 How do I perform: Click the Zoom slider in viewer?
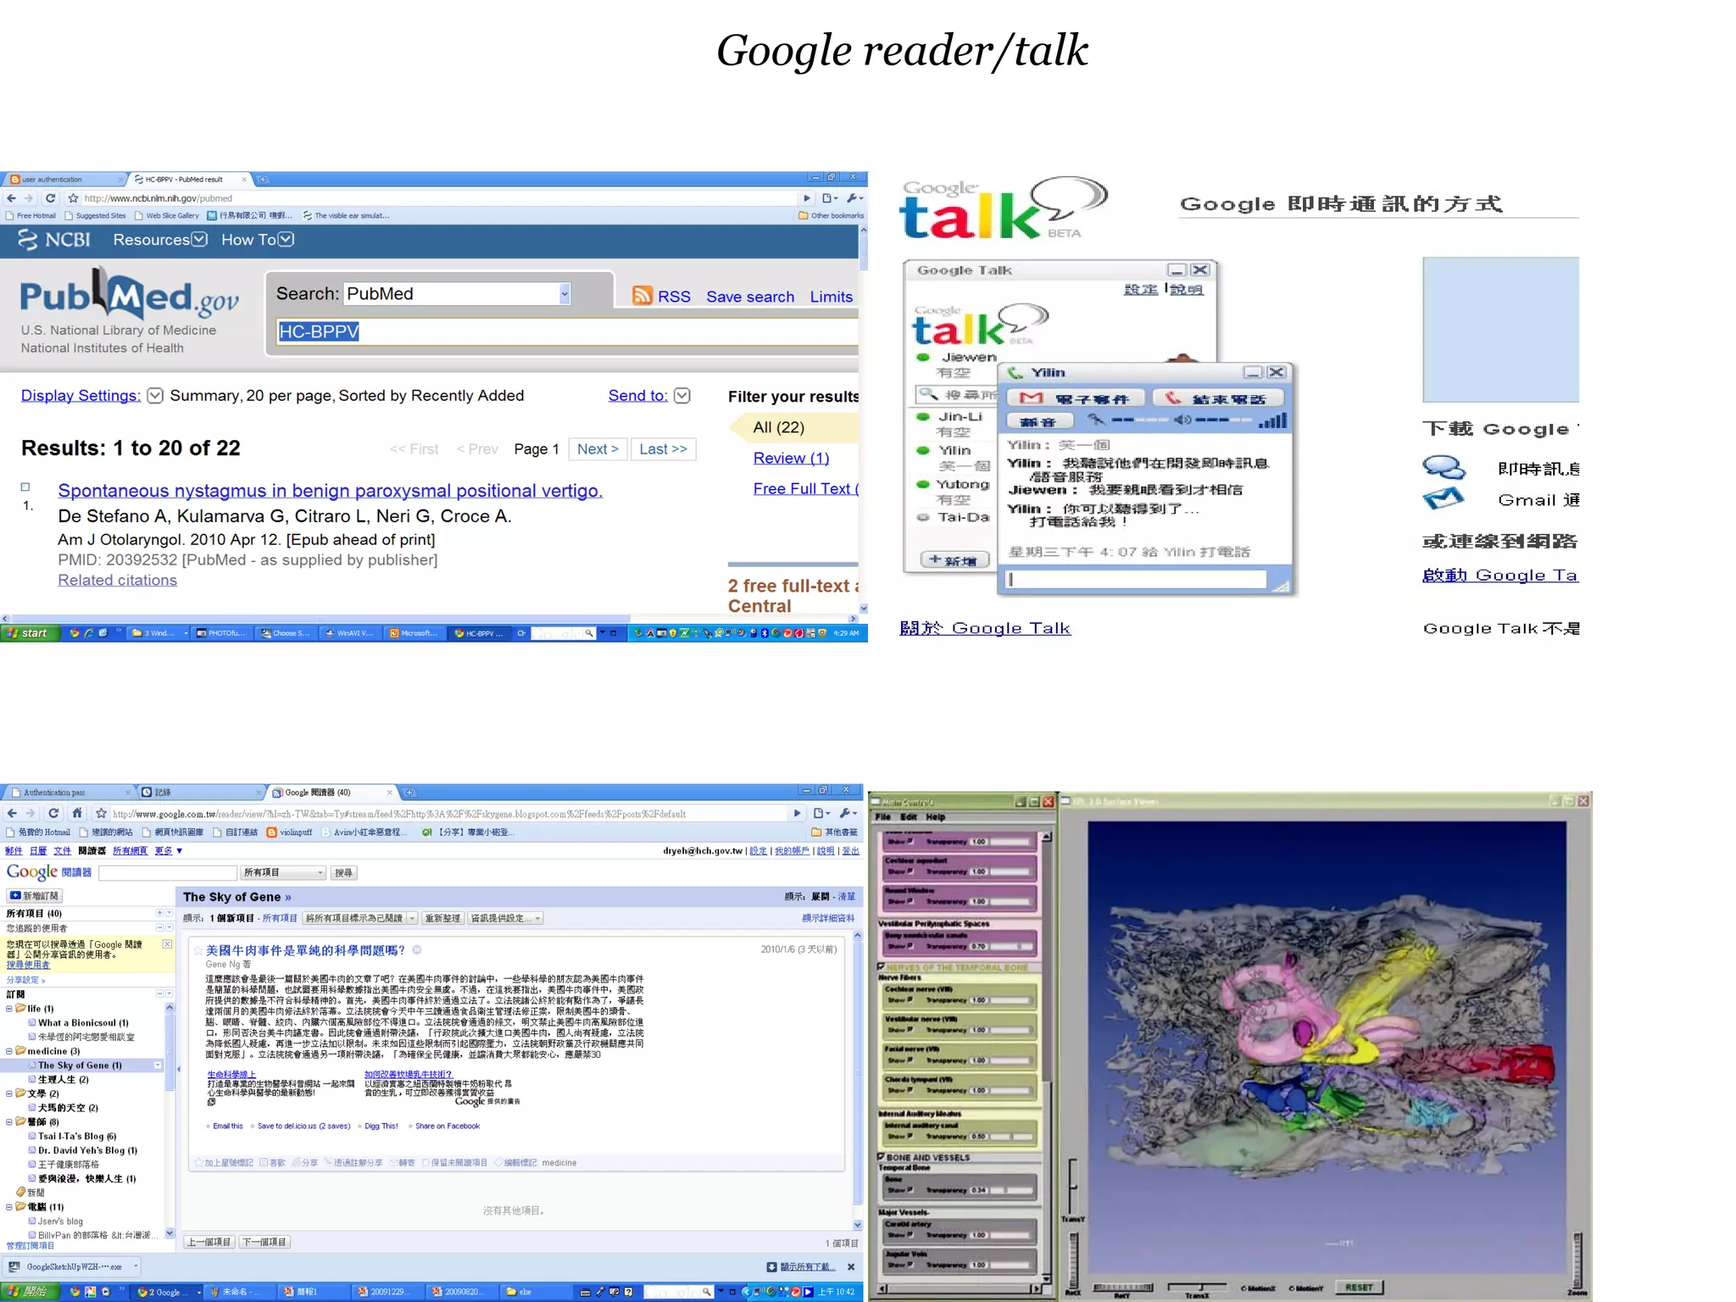click(x=1577, y=1258)
